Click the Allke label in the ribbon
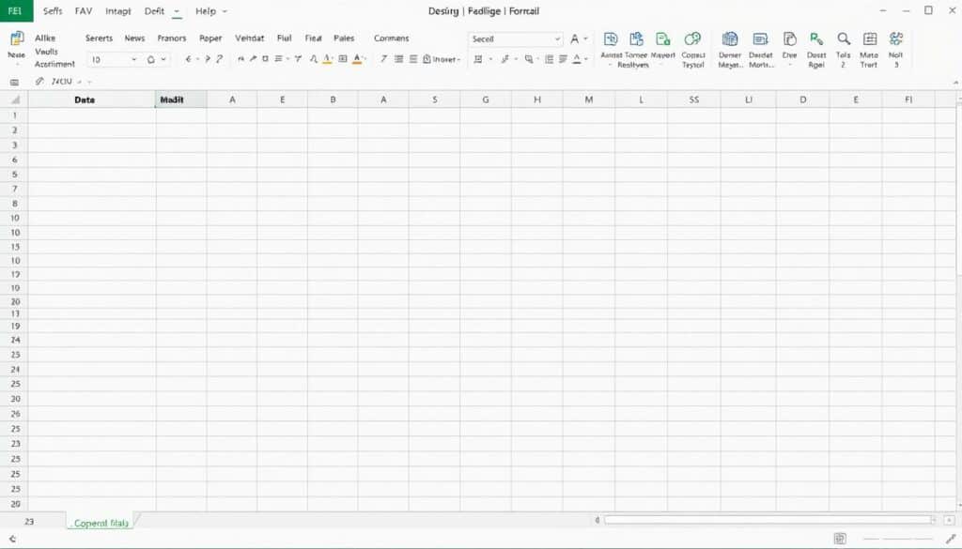 coord(45,38)
